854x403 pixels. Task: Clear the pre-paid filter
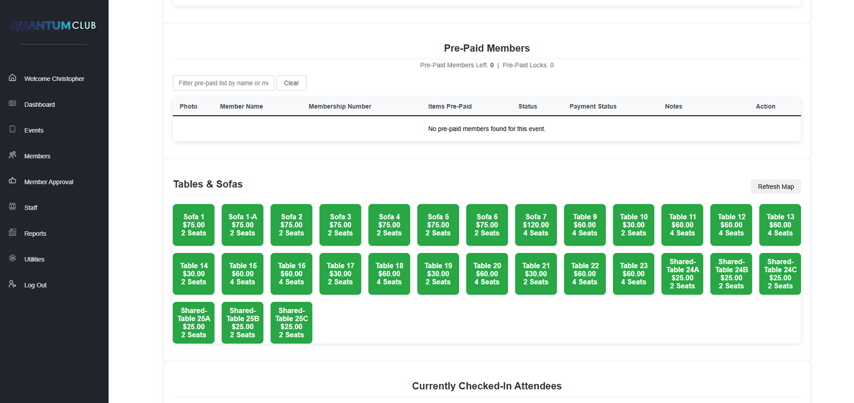pos(291,83)
